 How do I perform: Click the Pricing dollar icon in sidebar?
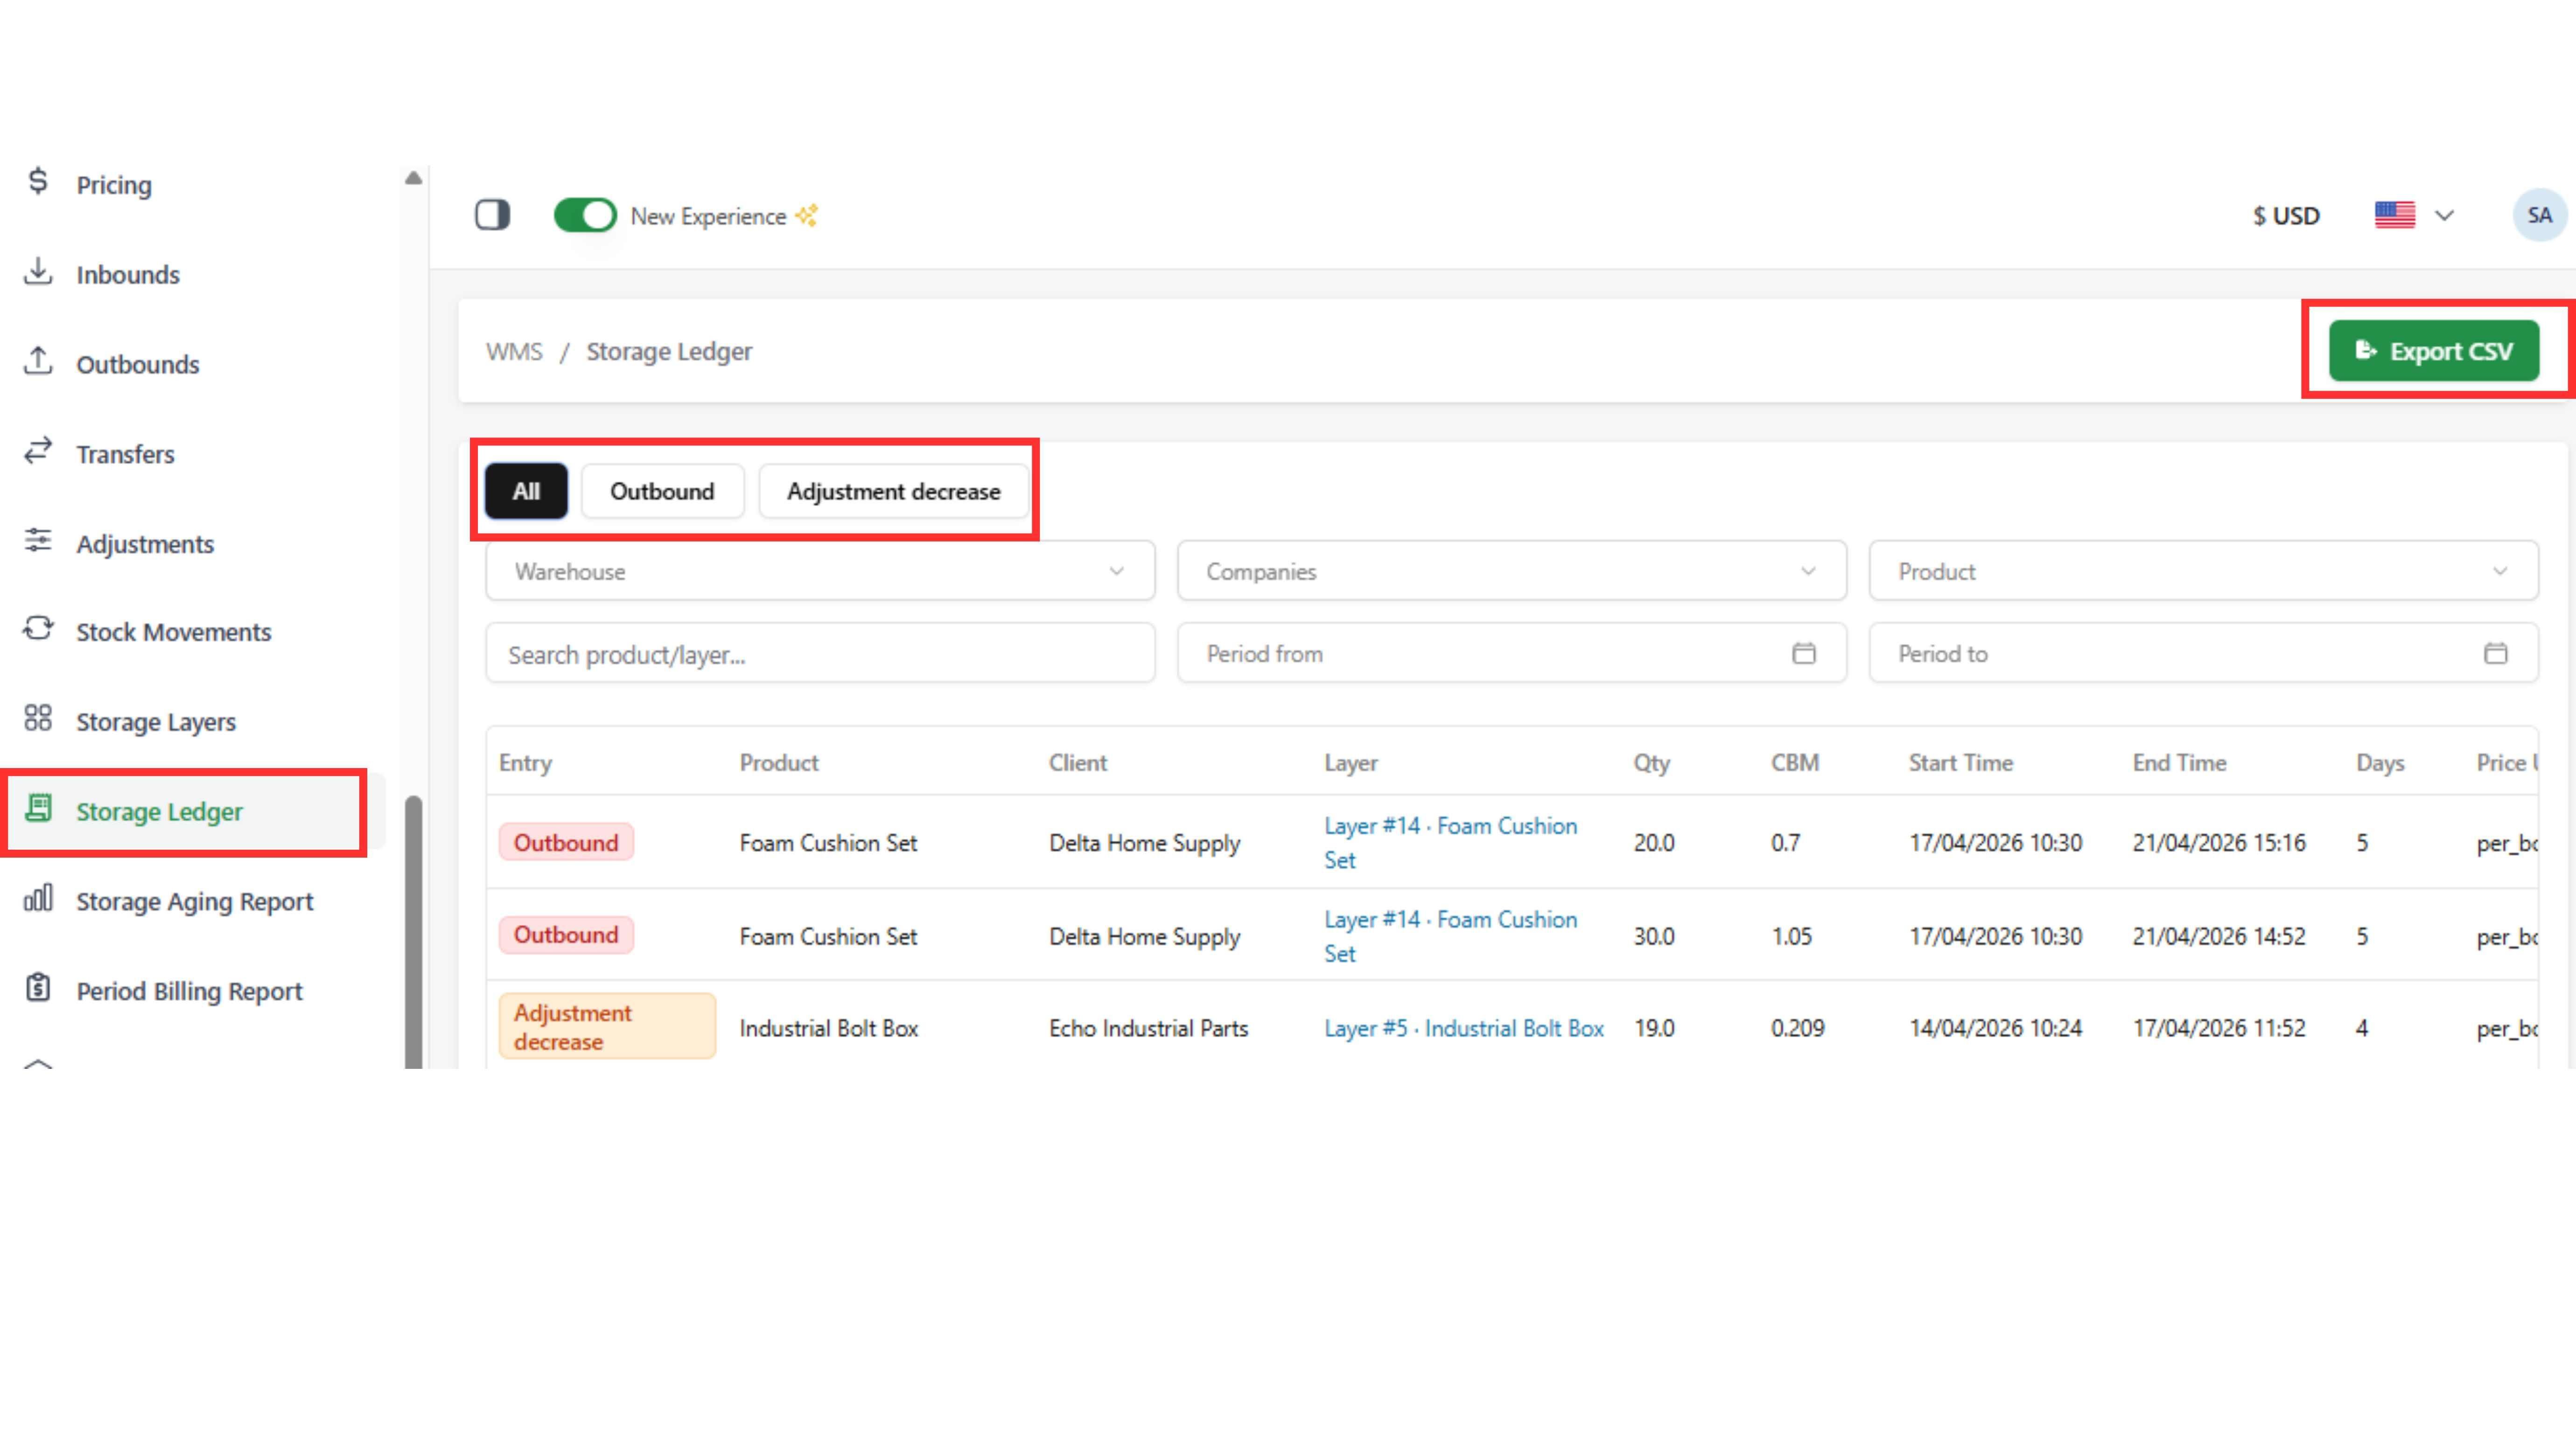tap(38, 182)
